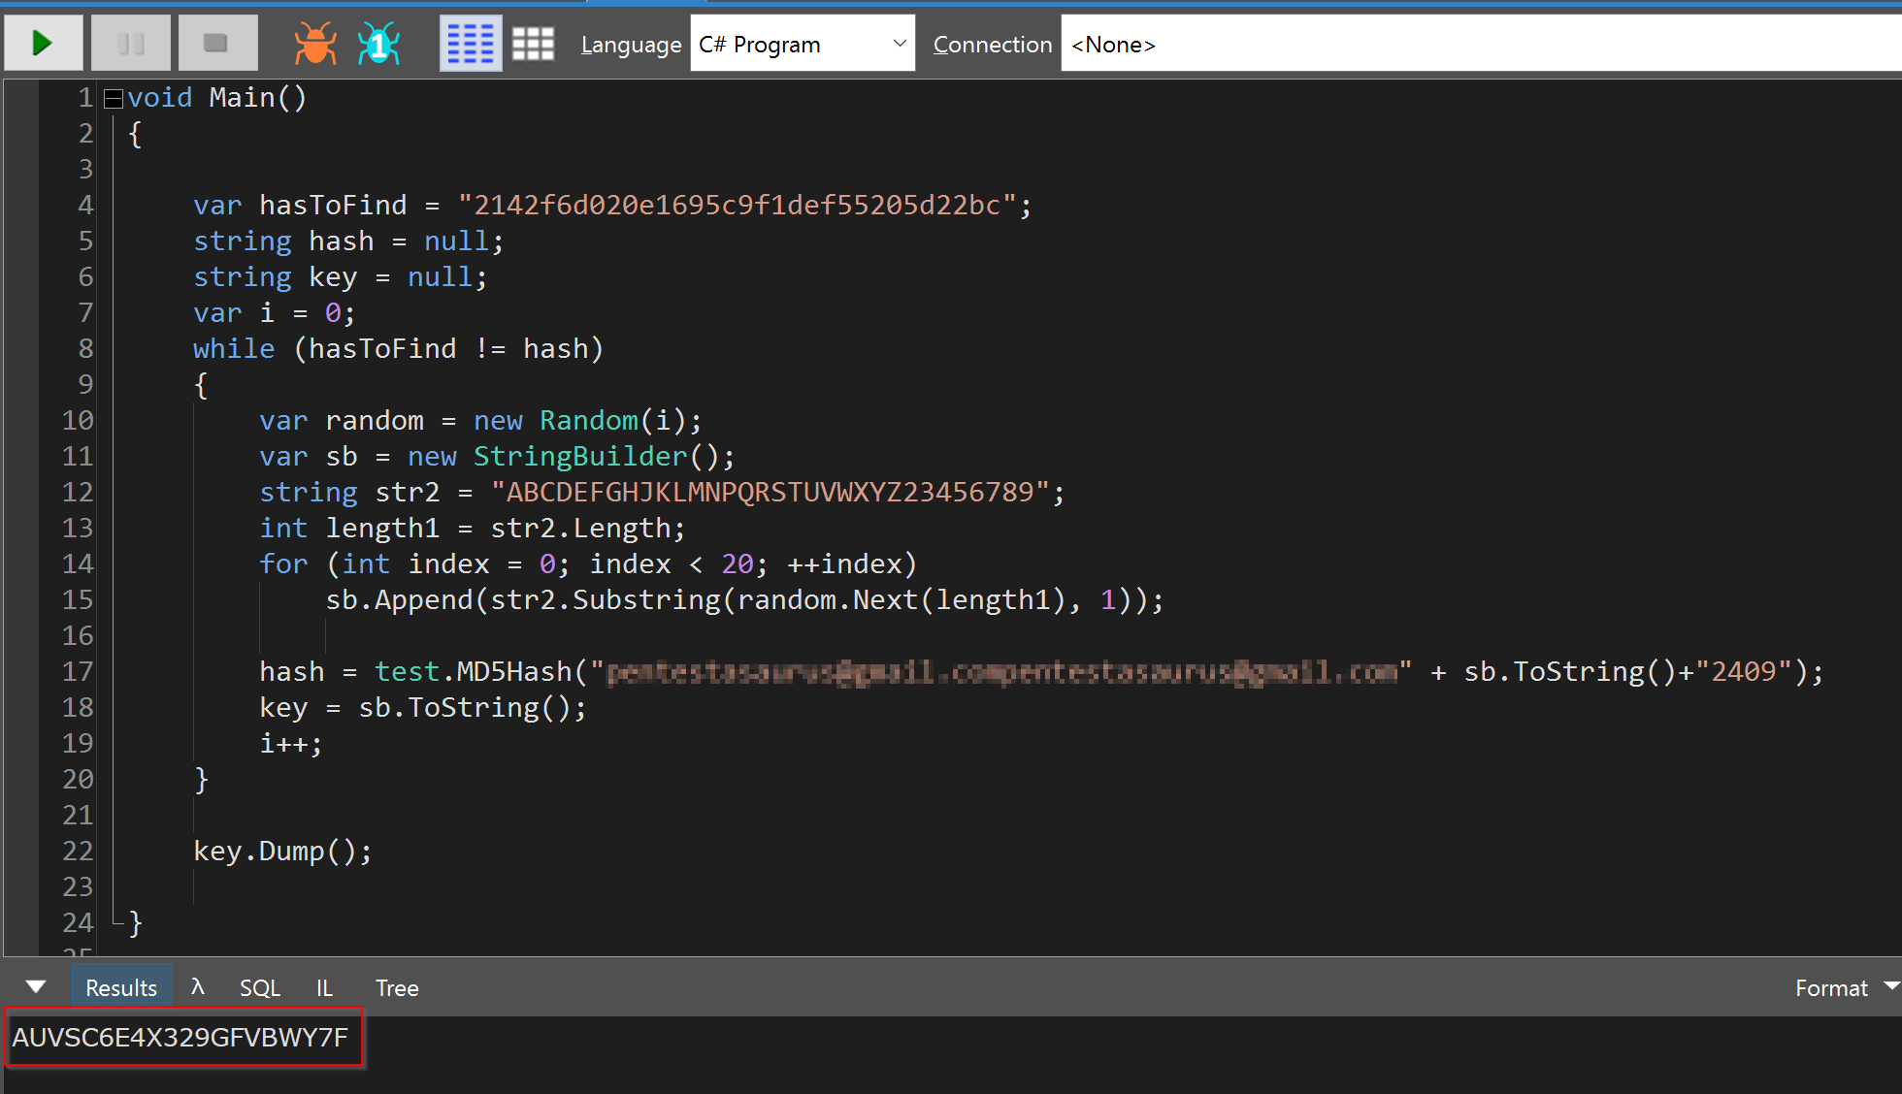
Task: Click void Main() declaration
Action: [217, 98]
